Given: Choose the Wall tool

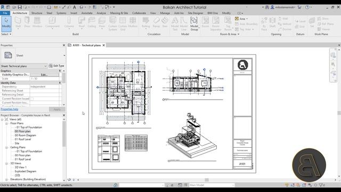Looking at the screenshot, I should coord(18,22).
